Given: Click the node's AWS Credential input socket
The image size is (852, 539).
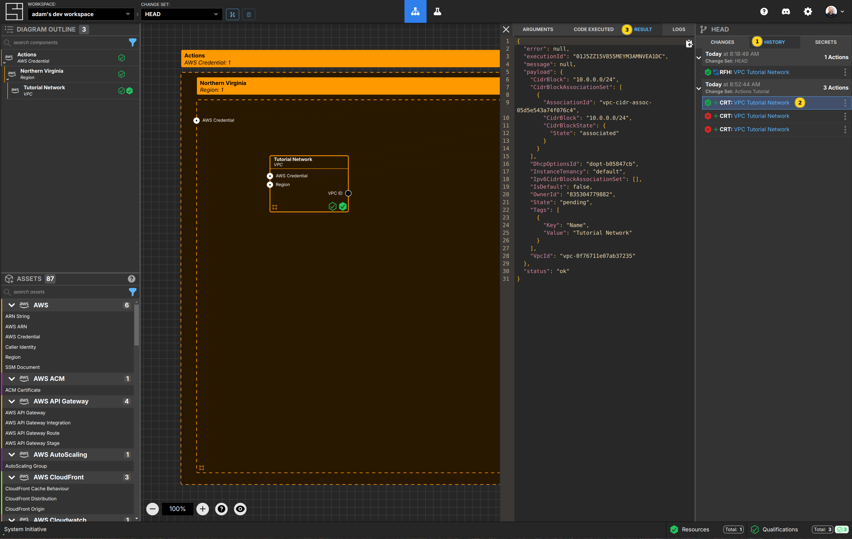Looking at the screenshot, I should click(270, 176).
